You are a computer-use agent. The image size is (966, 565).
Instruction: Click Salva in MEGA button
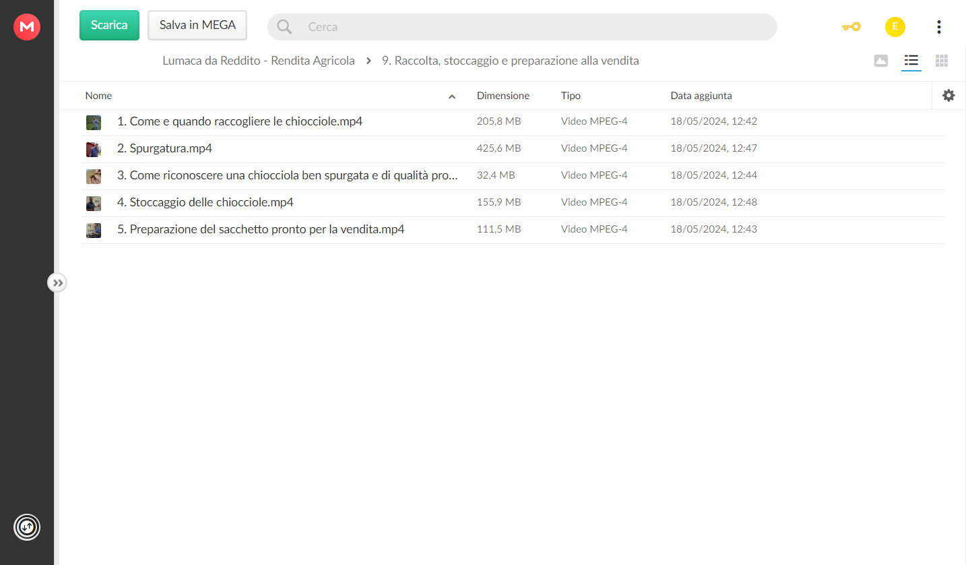(x=197, y=25)
